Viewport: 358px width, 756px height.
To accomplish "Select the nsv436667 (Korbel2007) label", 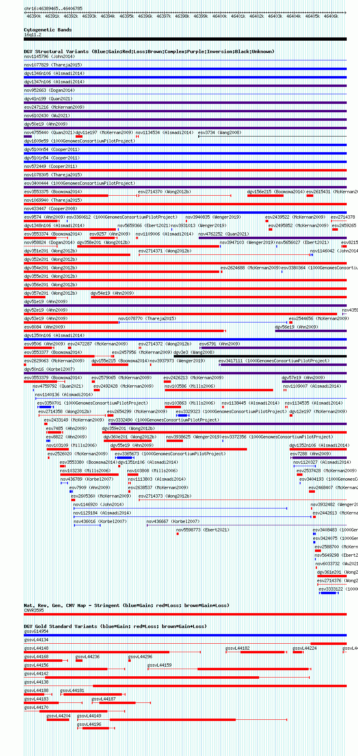I will click(x=173, y=521).
